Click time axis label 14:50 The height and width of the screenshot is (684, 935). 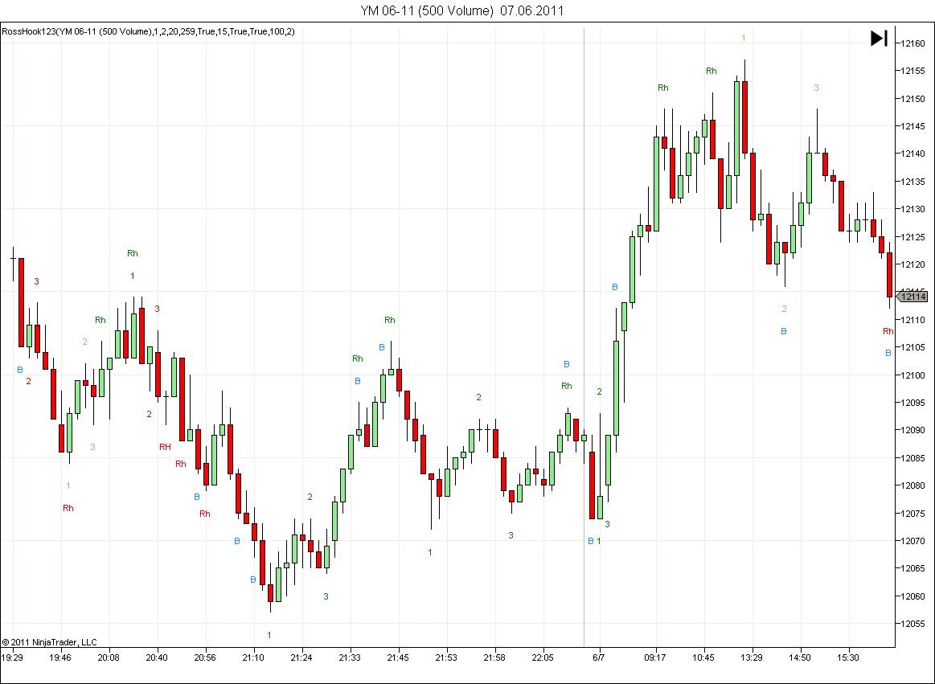pyautogui.click(x=800, y=657)
